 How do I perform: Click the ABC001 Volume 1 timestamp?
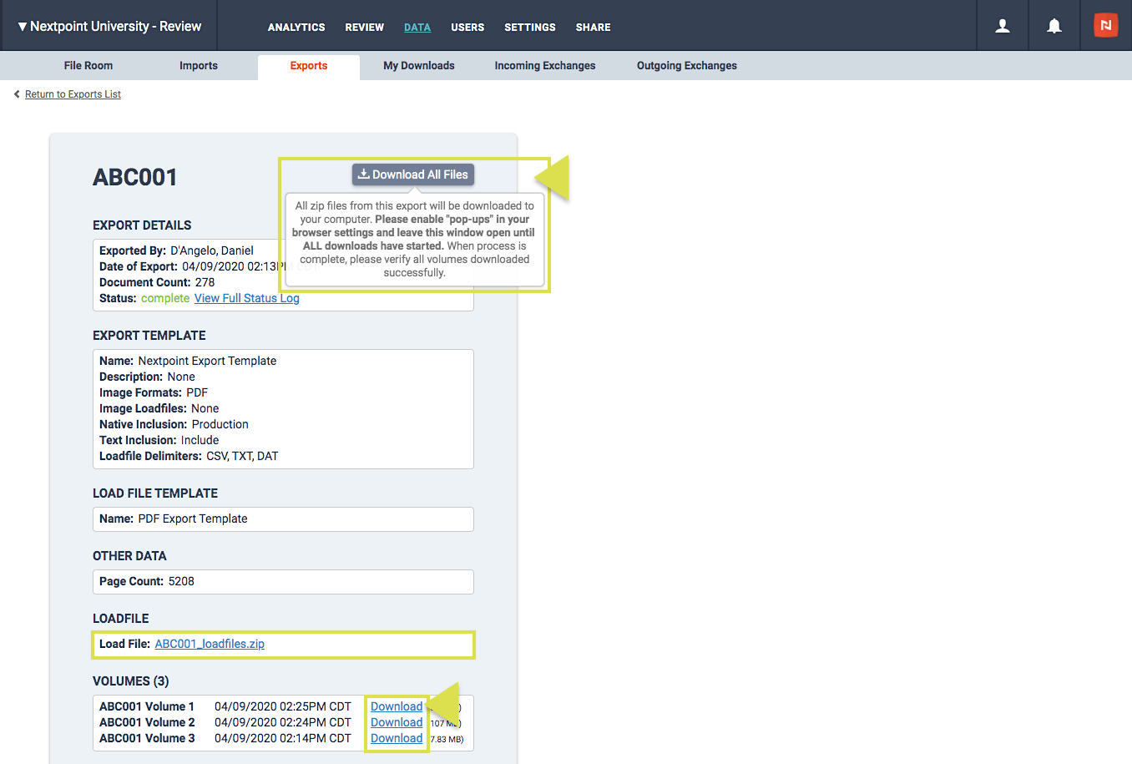click(x=283, y=706)
